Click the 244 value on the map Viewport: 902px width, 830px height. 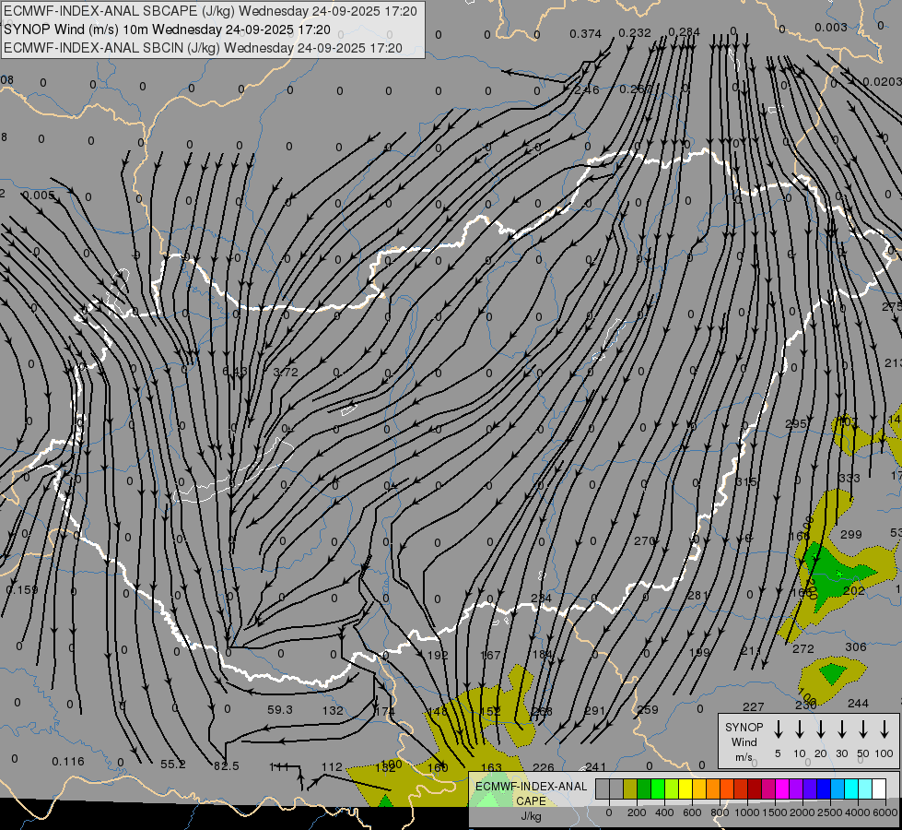tap(858, 704)
